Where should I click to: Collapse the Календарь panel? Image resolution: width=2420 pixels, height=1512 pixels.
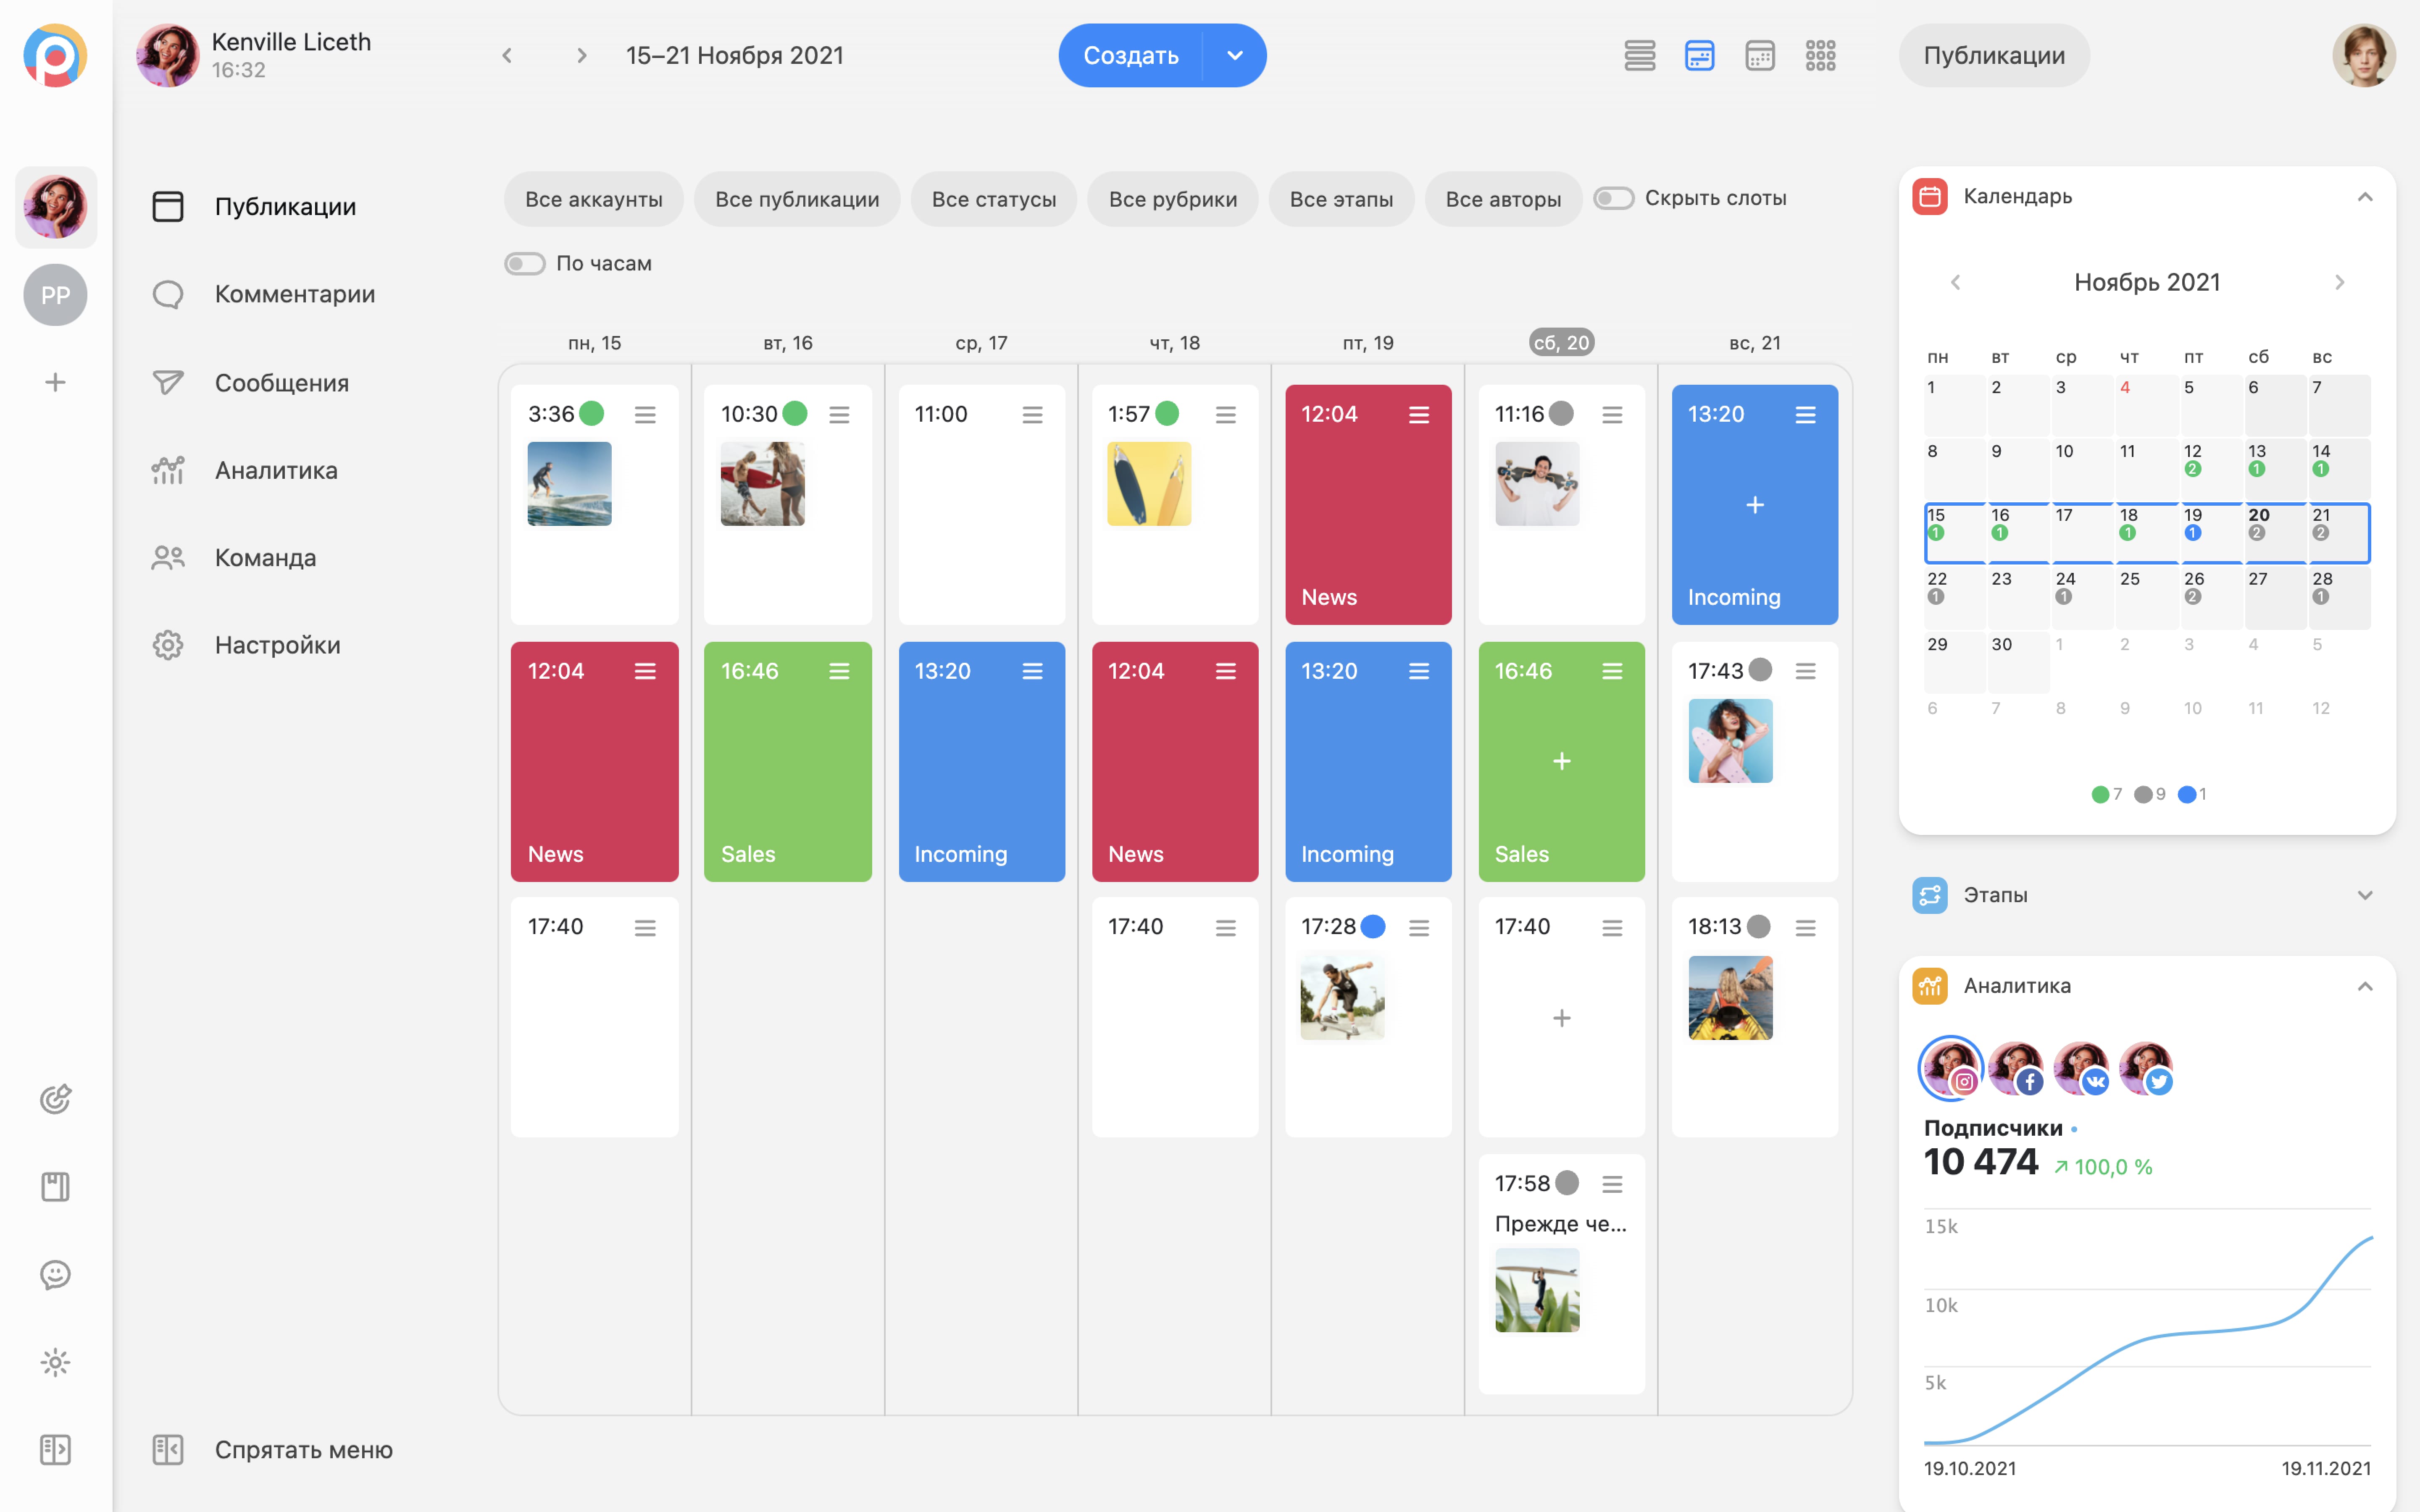pyautogui.click(x=2365, y=197)
